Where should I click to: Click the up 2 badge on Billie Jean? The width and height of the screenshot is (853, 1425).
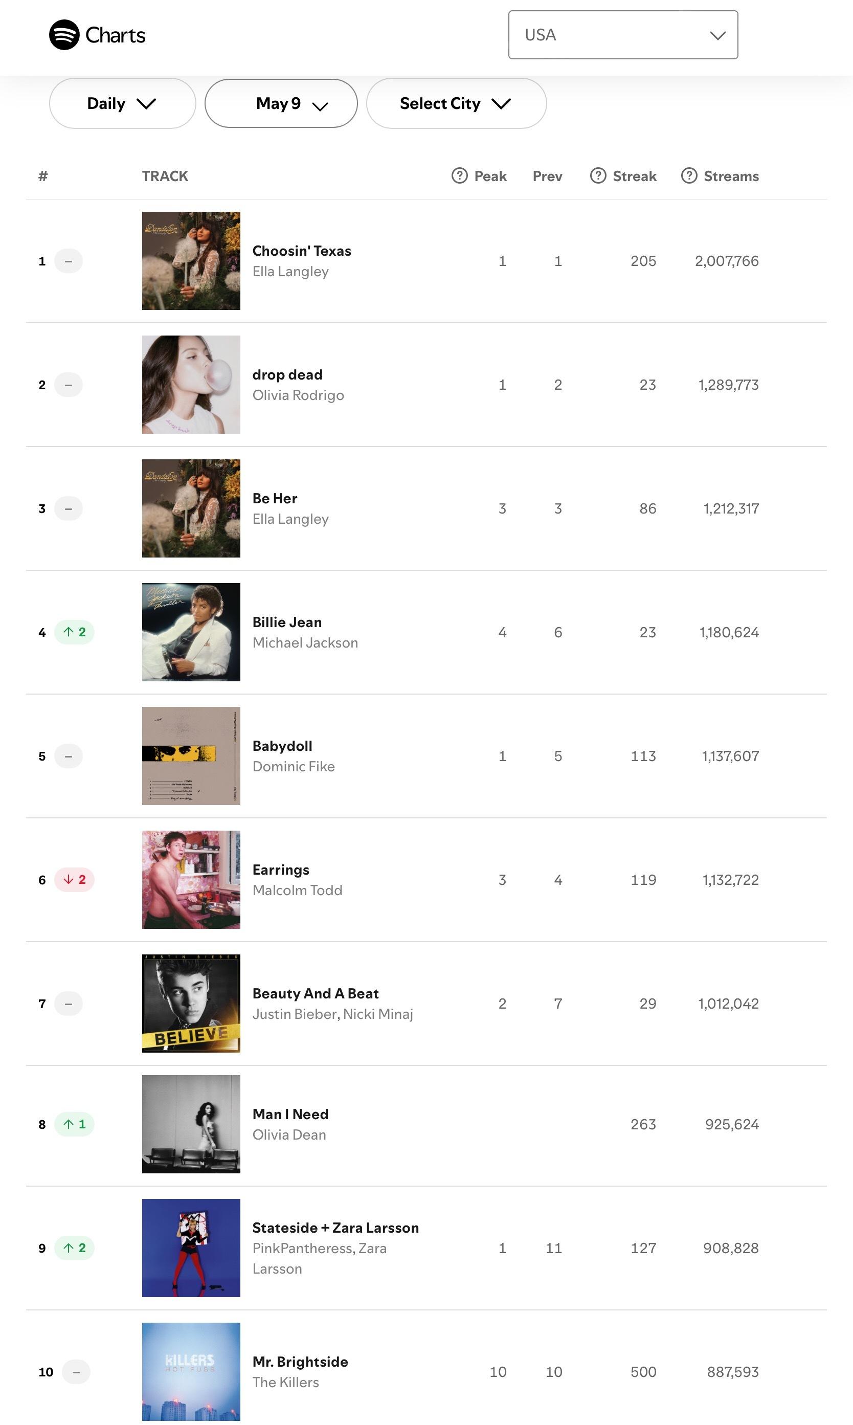(75, 632)
